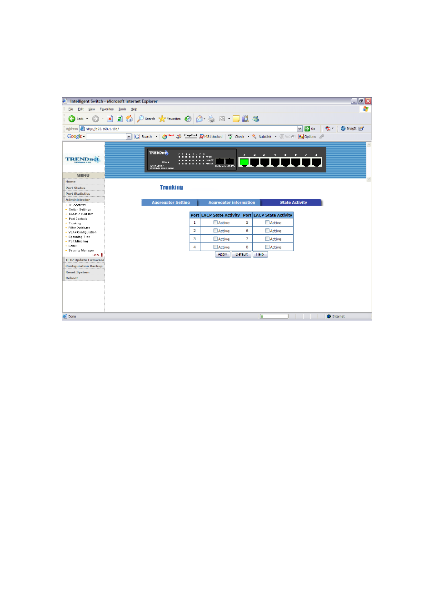Switch to Aggregator Setting tab
The width and height of the screenshot is (434, 613).
170,203
